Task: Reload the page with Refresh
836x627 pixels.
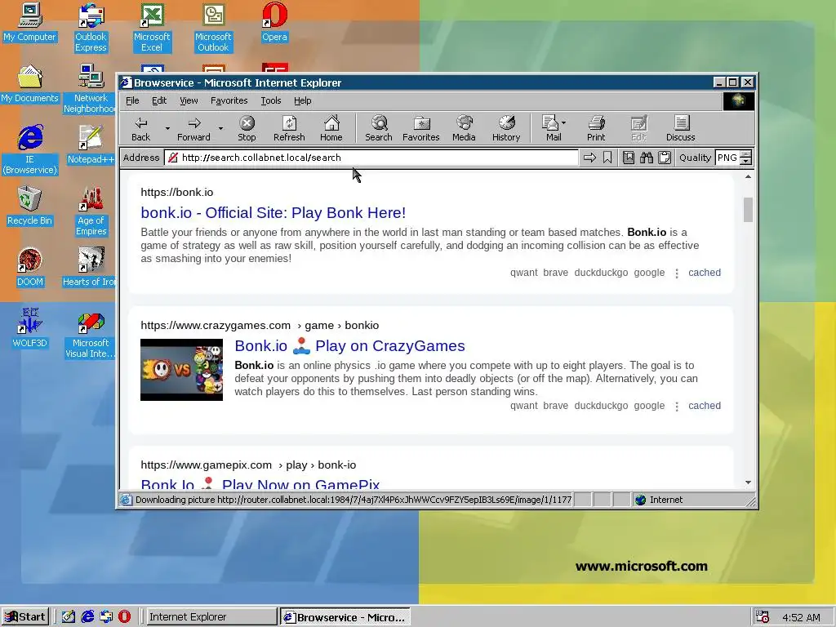Action: tap(289, 129)
